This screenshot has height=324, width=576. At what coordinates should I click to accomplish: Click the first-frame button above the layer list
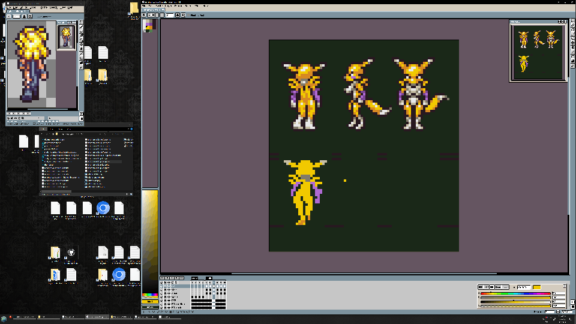click(162, 278)
